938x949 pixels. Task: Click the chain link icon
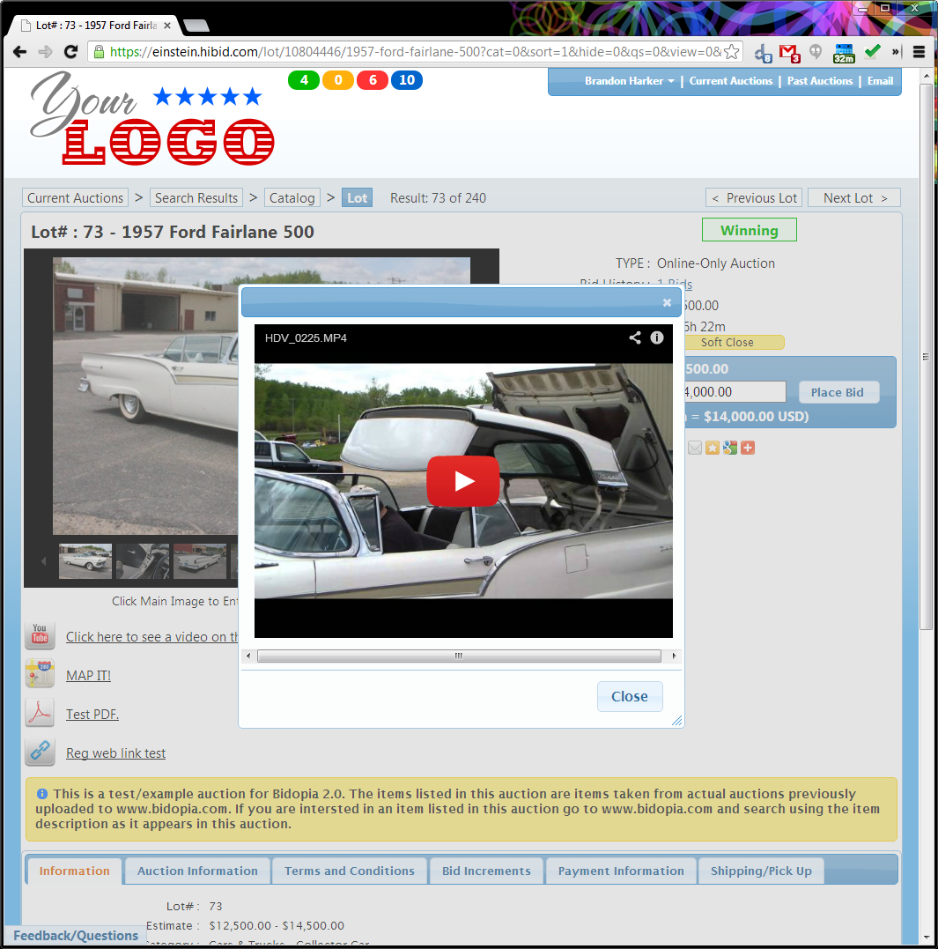(x=40, y=751)
